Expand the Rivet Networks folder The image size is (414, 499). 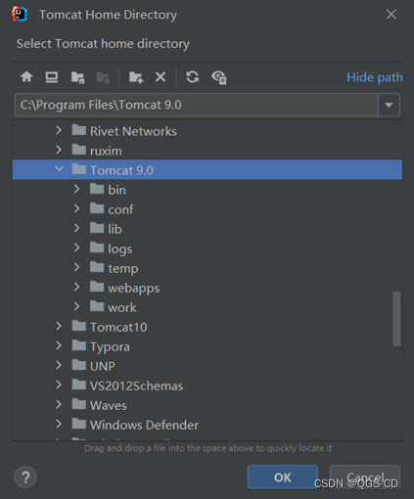59,130
